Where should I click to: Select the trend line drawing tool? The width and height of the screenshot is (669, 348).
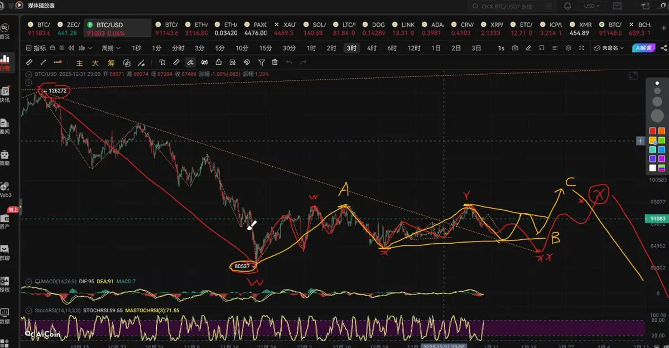click(x=43, y=62)
